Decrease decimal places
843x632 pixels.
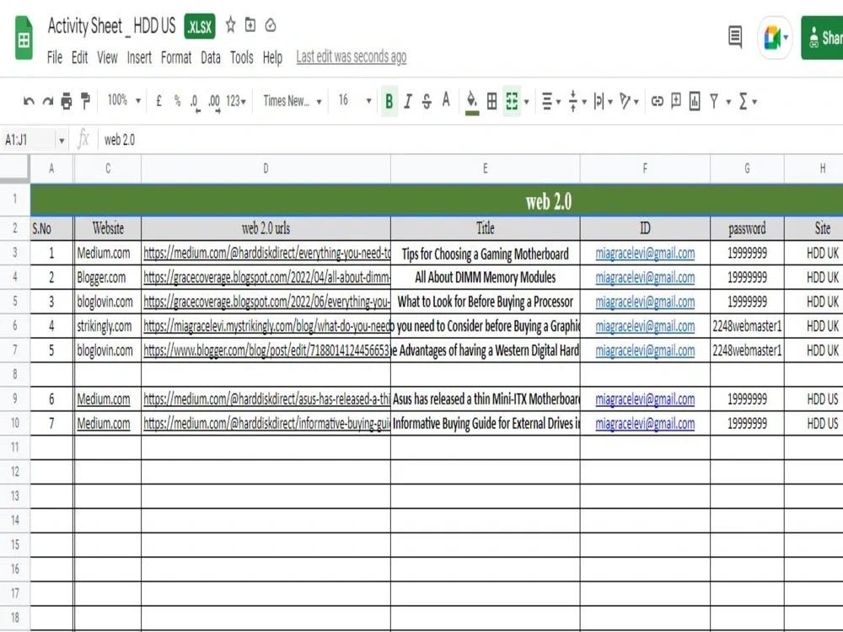click(x=196, y=102)
